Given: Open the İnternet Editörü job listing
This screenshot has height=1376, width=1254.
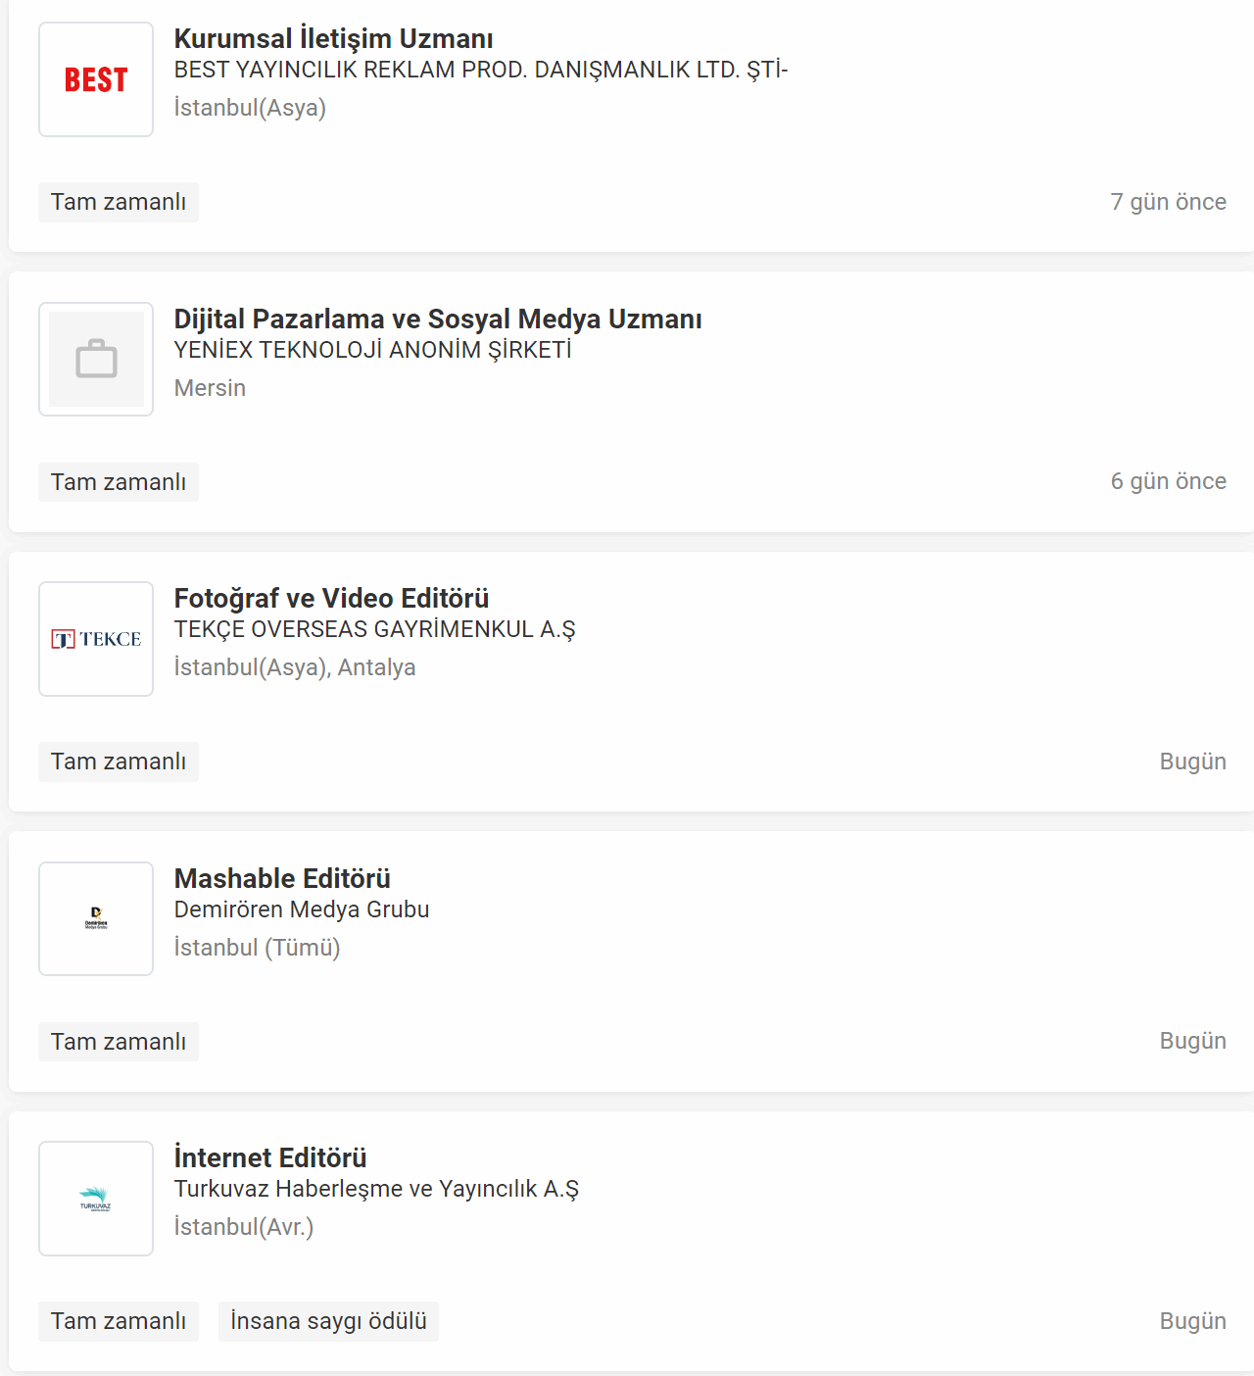Looking at the screenshot, I should pyautogui.click(x=270, y=1157).
